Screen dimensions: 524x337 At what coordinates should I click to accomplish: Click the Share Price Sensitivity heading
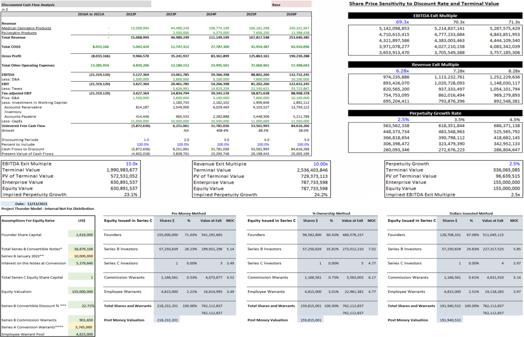(x=424, y=3)
